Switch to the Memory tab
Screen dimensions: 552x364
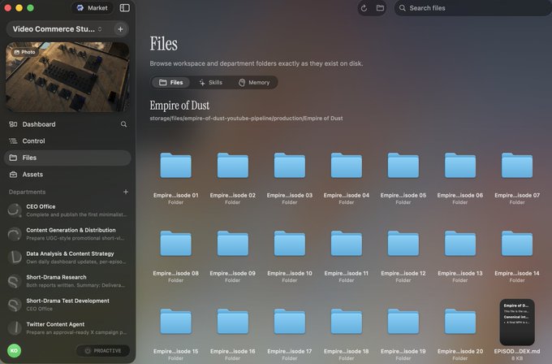[254, 82]
